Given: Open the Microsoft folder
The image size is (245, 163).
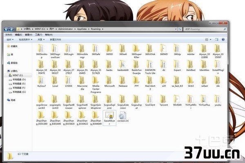Looking at the screenshot, I should click(109, 81).
